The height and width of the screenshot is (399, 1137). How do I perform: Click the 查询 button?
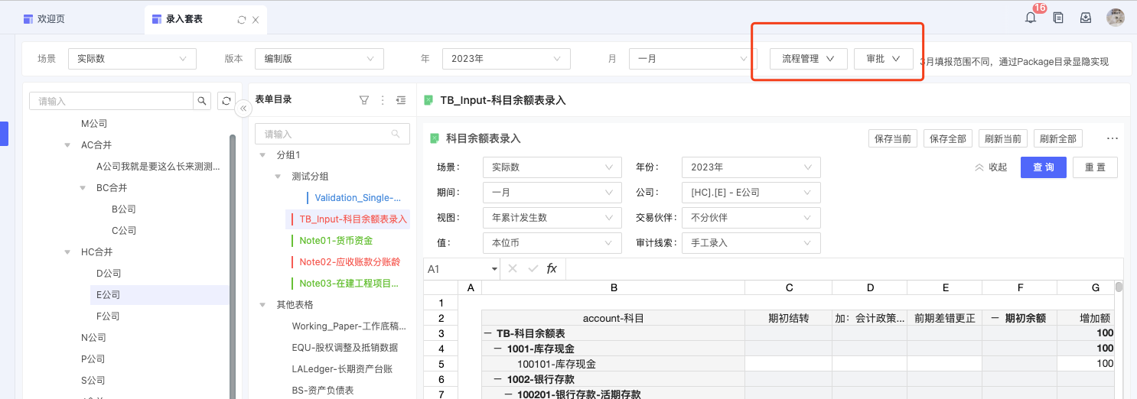pos(1043,167)
